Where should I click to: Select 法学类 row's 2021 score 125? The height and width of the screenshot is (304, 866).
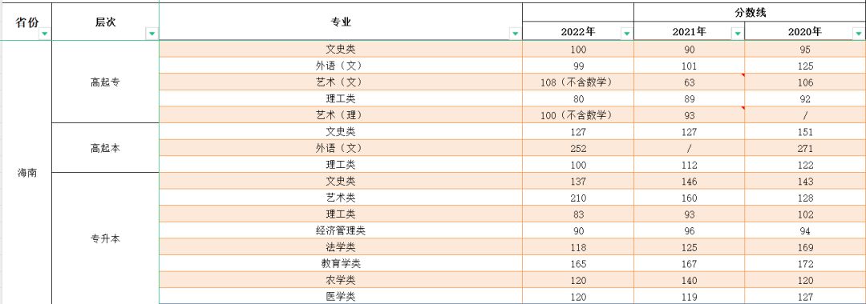(x=690, y=247)
